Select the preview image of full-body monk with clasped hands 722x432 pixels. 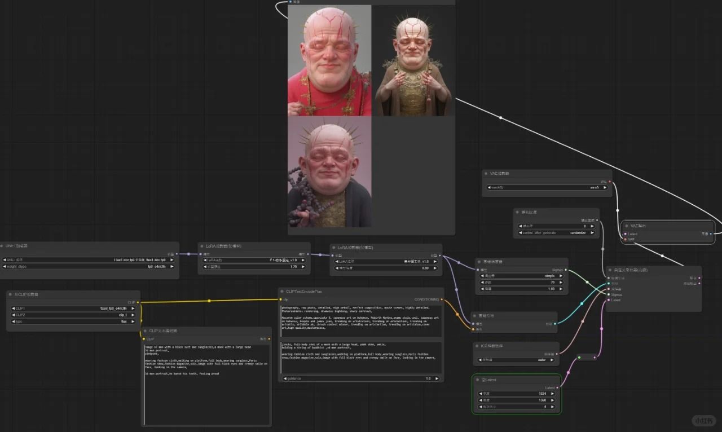click(x=413, y=60)
